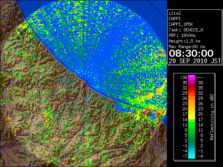The height and width of the screenshot is (167, 223).
Task: Click the PRF: 1800Hz text
Action: 182,35
